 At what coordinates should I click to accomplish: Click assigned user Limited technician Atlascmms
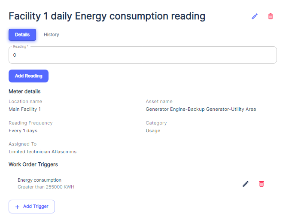pos(43,152)
